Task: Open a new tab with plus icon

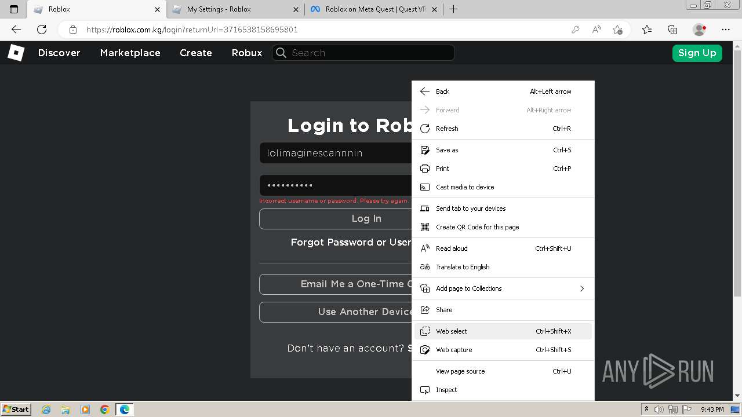Action: (453, 9)
